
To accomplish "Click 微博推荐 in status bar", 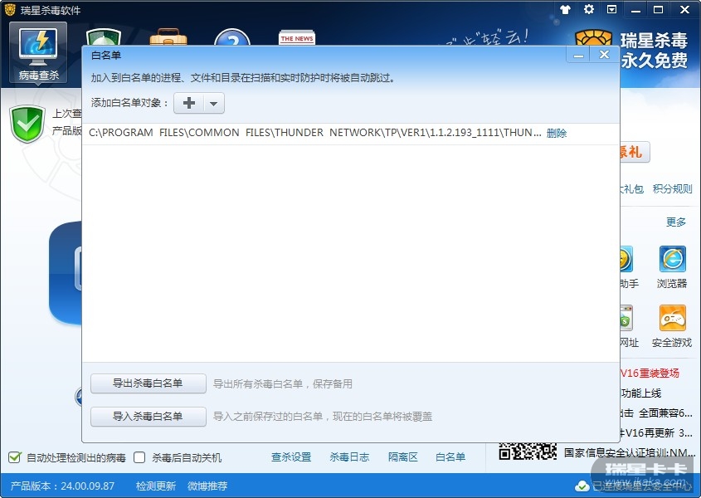I will click(207, 486).
